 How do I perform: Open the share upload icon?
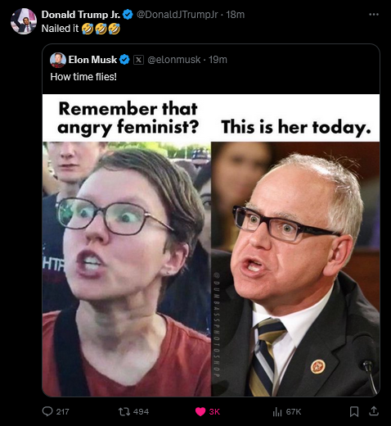click(x=374, y=411)
